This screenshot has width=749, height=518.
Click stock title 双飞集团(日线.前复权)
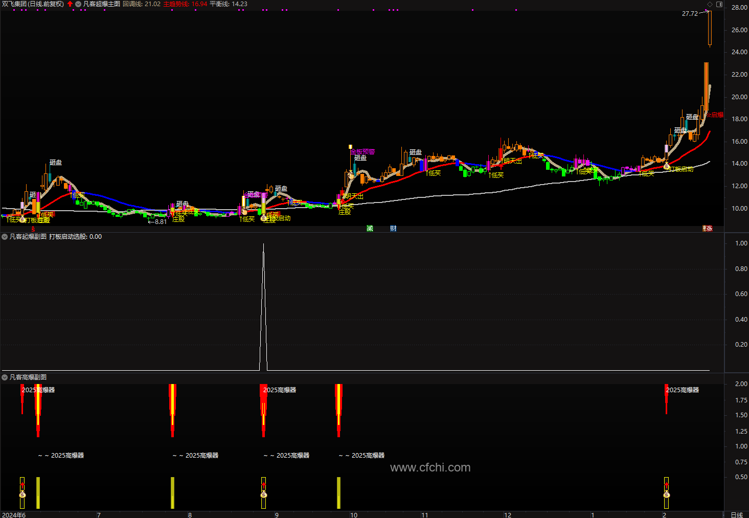click(x=33, y=4)
